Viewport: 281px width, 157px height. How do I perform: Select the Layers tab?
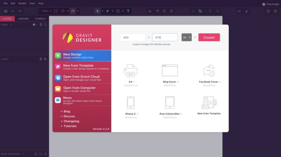pyautogui.click(x=7, y=19)
